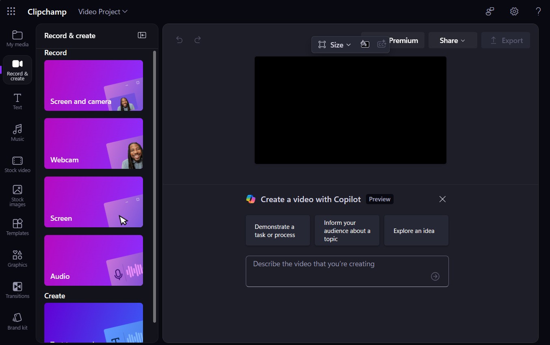Select the Text sidebar icon

click(17, 101)
